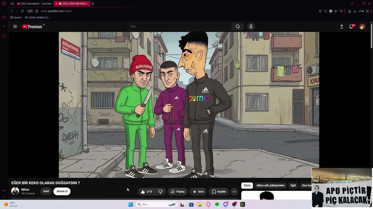373x209 pixels.
Task: Like the video (27 B)
Action: pos(146,192)
